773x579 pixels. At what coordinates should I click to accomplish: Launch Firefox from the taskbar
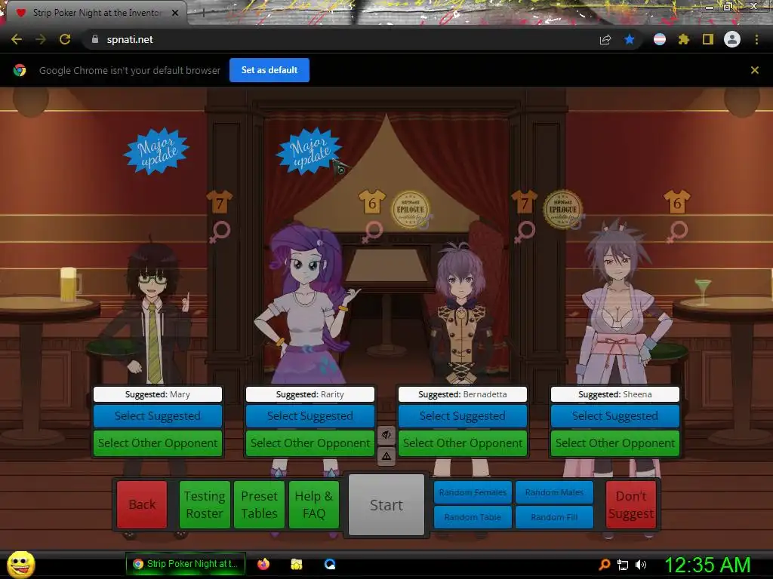pos(263,564)
